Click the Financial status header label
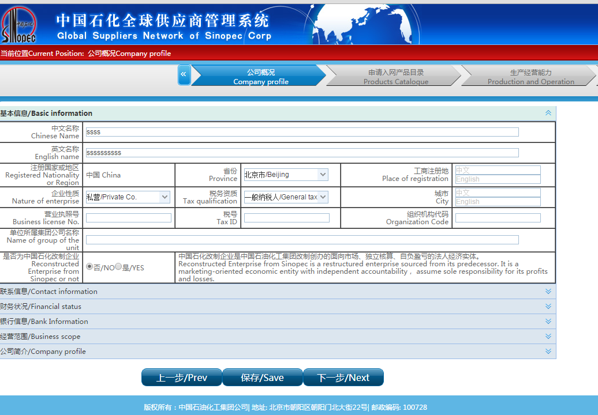The width and height of the screenshot is (598, 415). coord(41,307)
